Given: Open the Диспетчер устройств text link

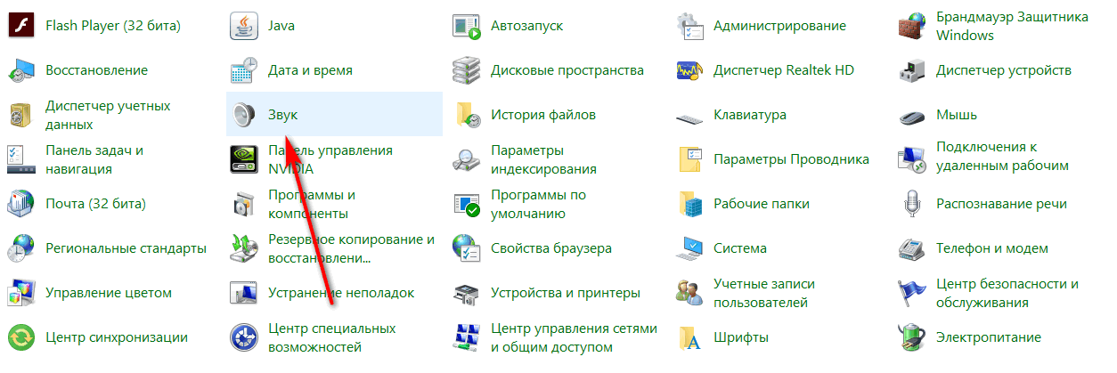Looking at the screenshot, I should [1004, 70].
